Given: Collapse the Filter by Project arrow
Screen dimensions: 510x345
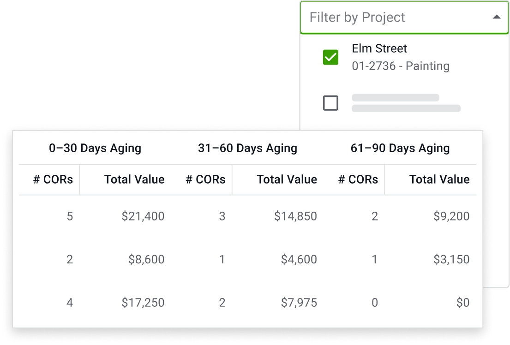Looking at the screenshot, I should (x=496, y=17).
